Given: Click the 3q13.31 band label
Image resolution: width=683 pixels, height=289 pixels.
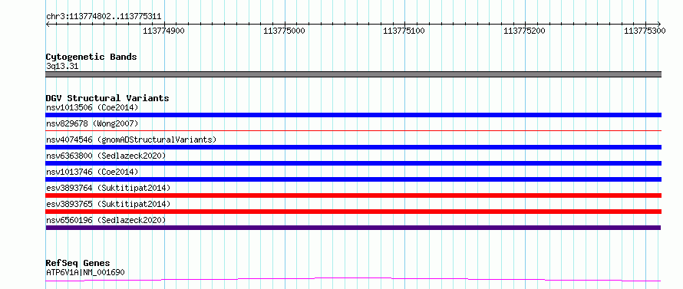Looking at the screenshot, I should pyautogui.click(x=62, y=67).
